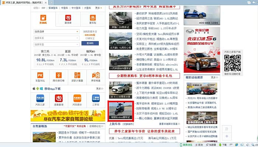Expand 查看本地降价信息>> link

[x=170, y=124]
